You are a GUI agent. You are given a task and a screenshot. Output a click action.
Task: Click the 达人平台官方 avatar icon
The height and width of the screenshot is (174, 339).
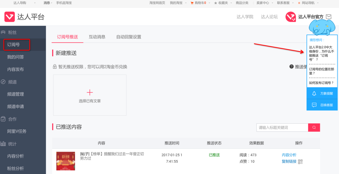point(291,17)
